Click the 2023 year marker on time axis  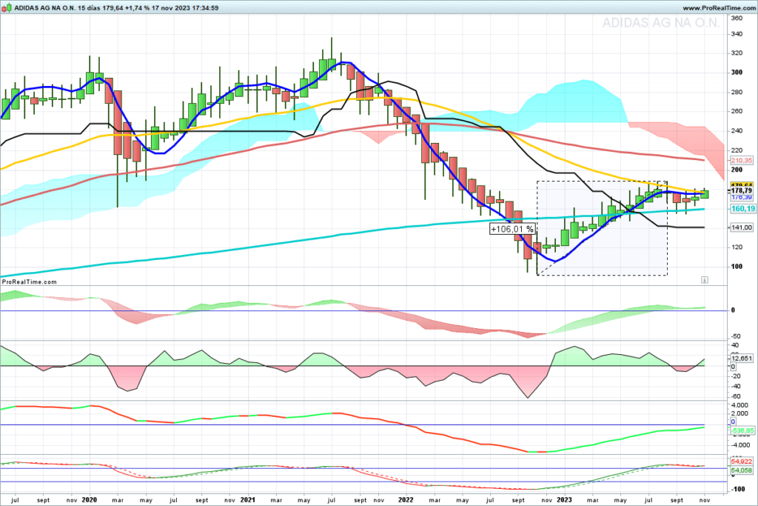tap(565, 500)
